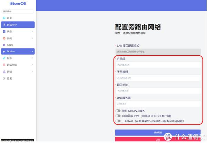This screenshot has height=143, width=207.
Task: Expand the 状态 menu chevron
Action: click(32, 31)
